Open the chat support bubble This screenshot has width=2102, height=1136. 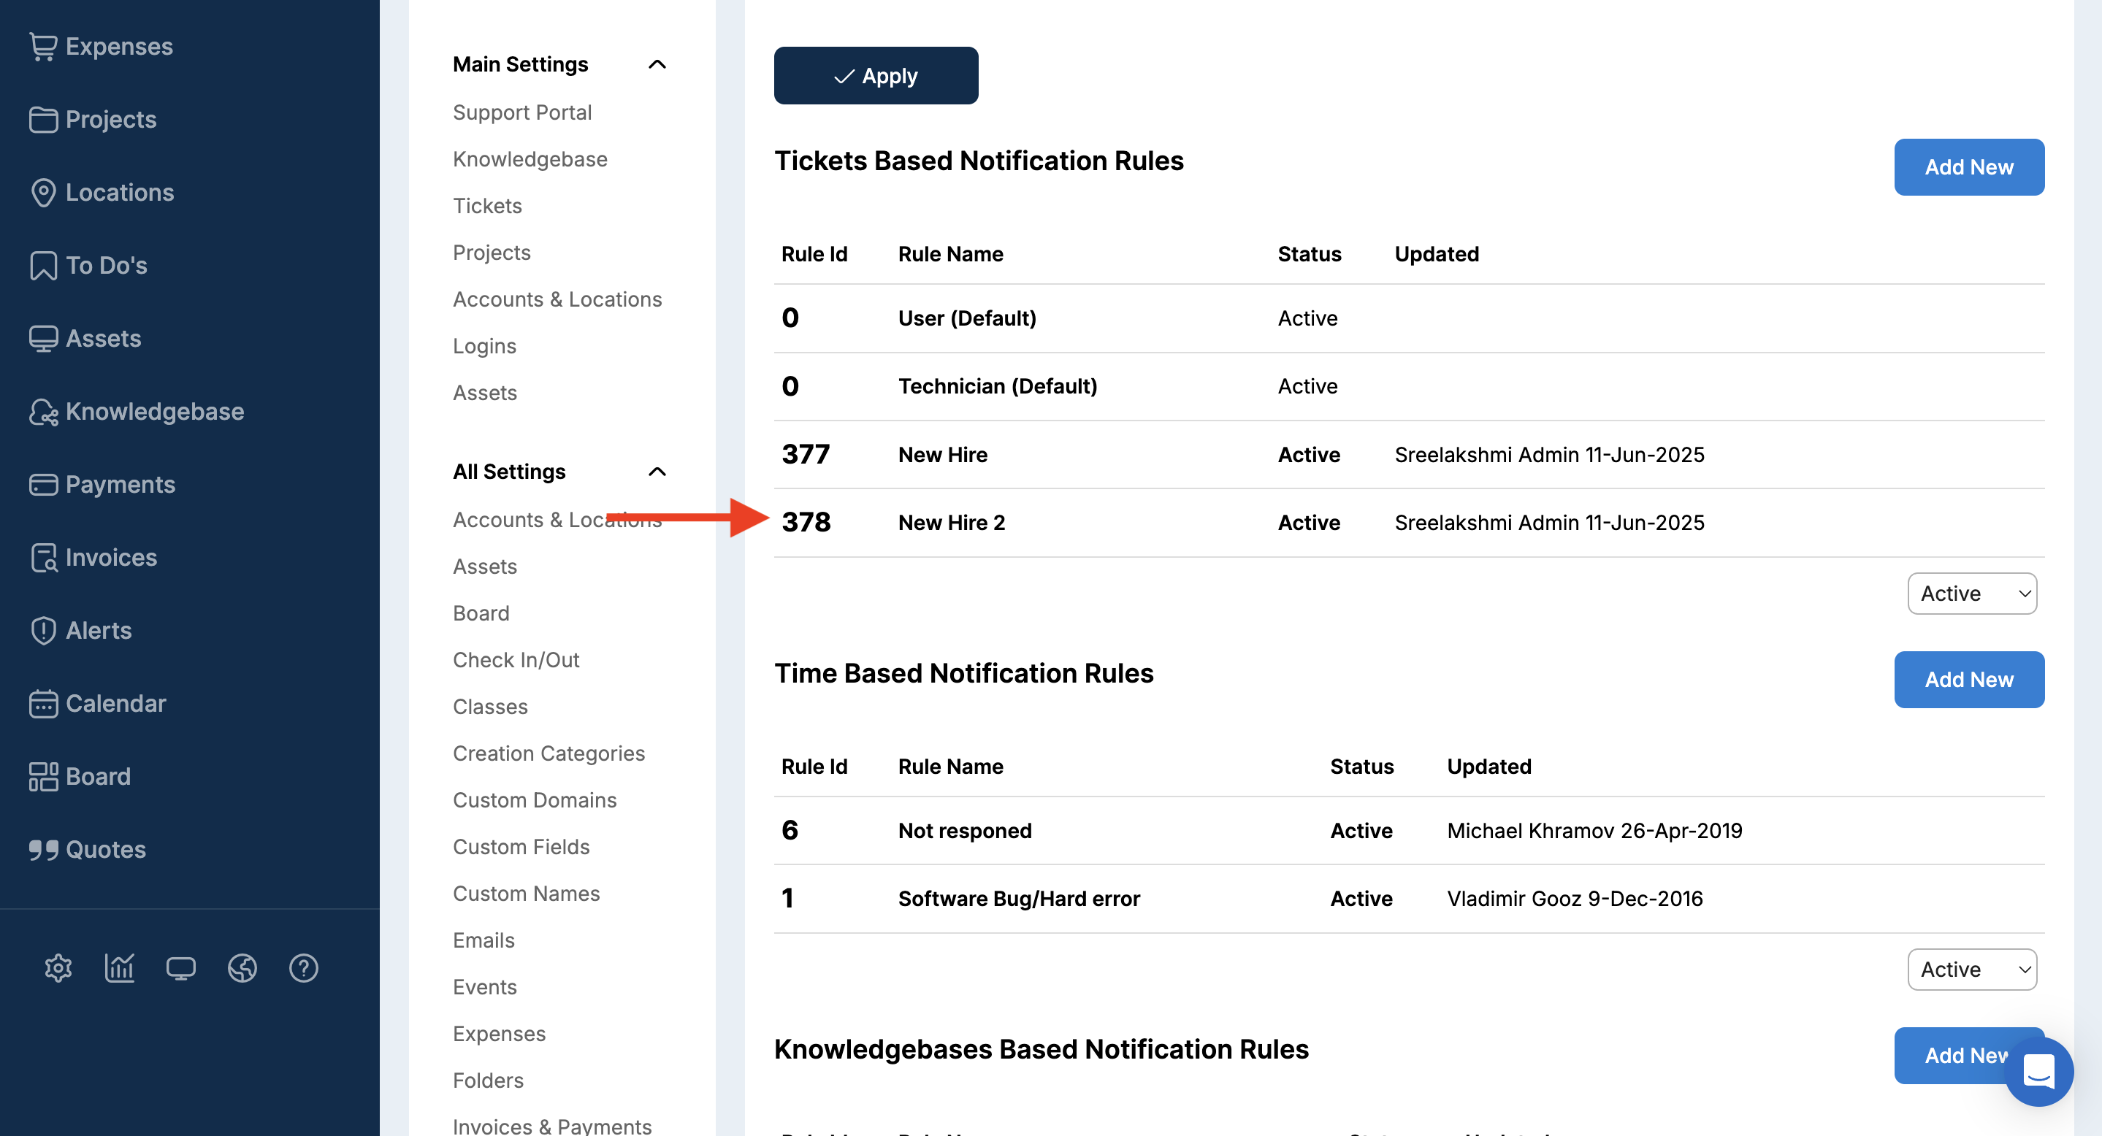(2038, 1071)
